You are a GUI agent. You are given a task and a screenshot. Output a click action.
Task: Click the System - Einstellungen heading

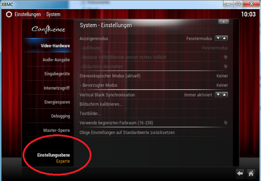[106, 25]
